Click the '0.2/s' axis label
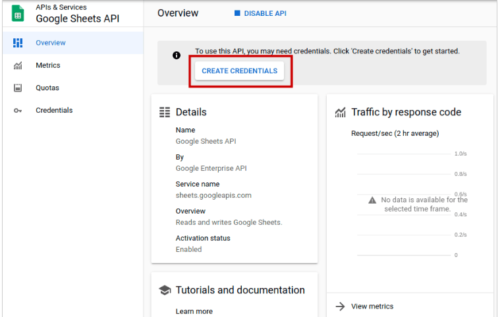This screenshot has height=317, width=504. coord(461,235)
